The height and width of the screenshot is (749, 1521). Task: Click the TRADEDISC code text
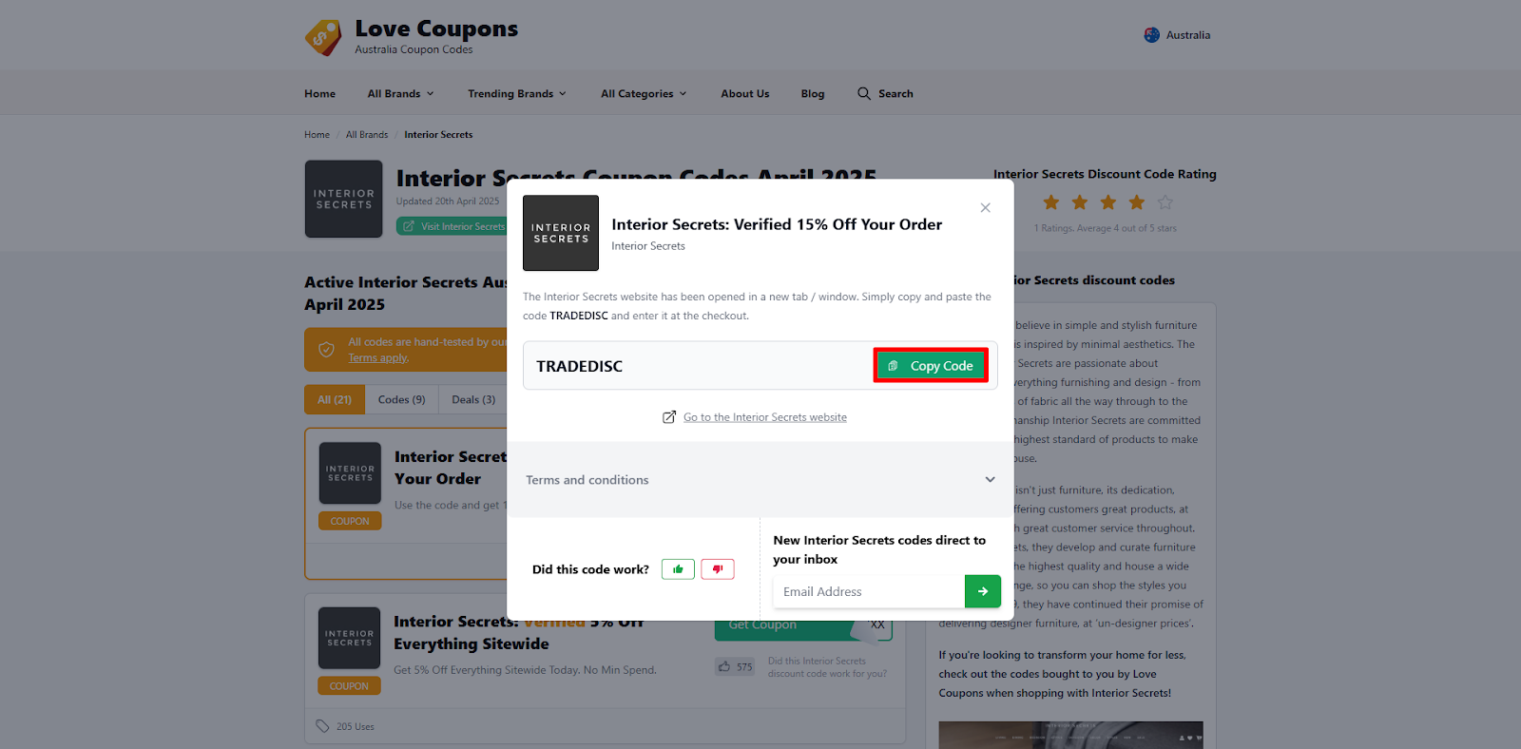coord(579,367)
